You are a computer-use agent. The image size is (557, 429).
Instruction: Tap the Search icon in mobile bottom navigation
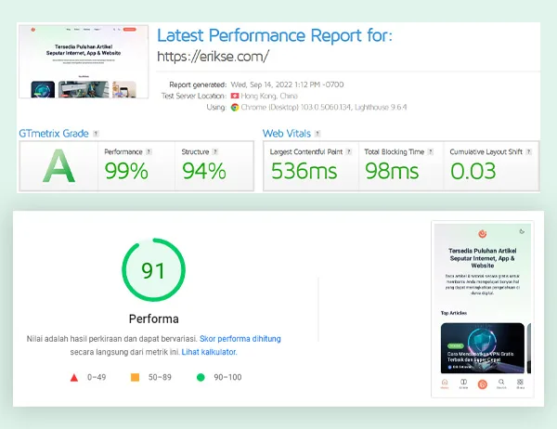501,383
